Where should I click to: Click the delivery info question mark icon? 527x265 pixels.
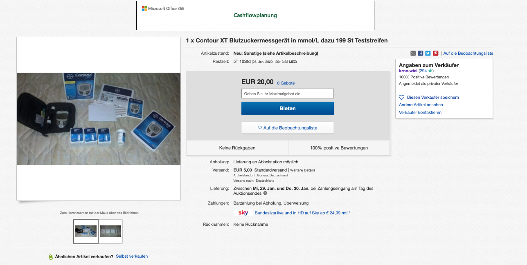(265, 193)
